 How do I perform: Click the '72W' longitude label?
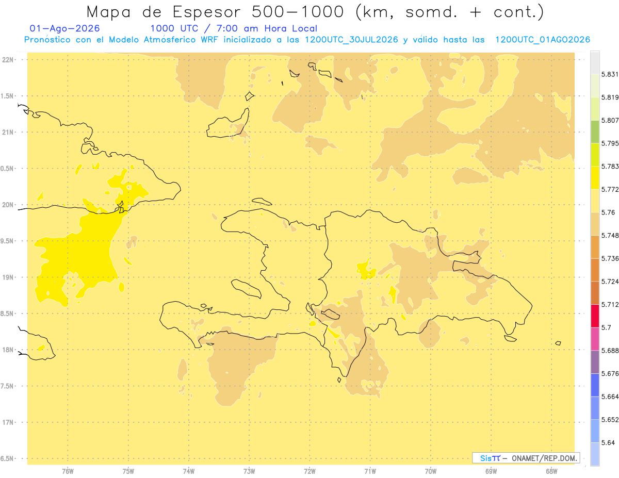tap(309, 471)
